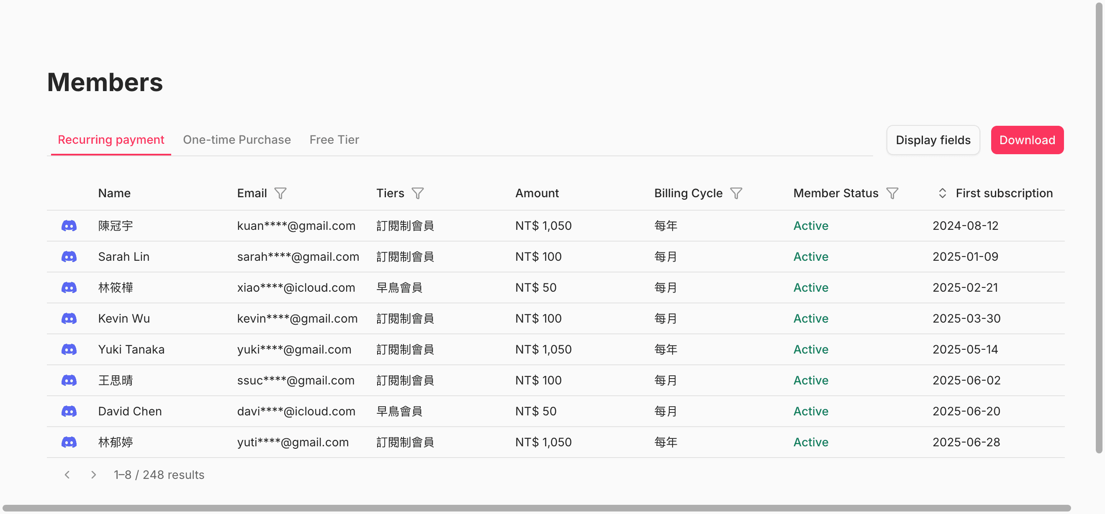Select the name Kevin Wu
The height and width of the screenshot is (514, 1105).
[124, 318]
